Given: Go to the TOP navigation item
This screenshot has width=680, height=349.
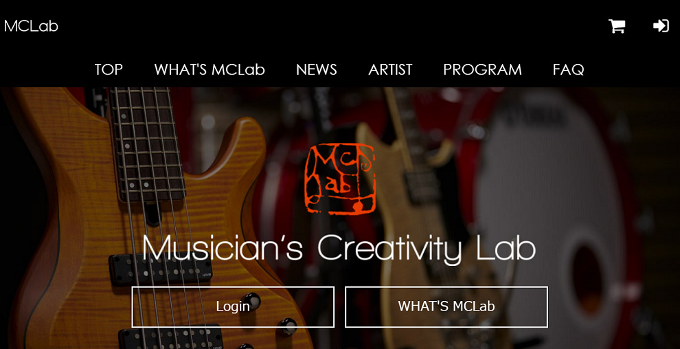Looking at the screenshot, I should [109, 69].
